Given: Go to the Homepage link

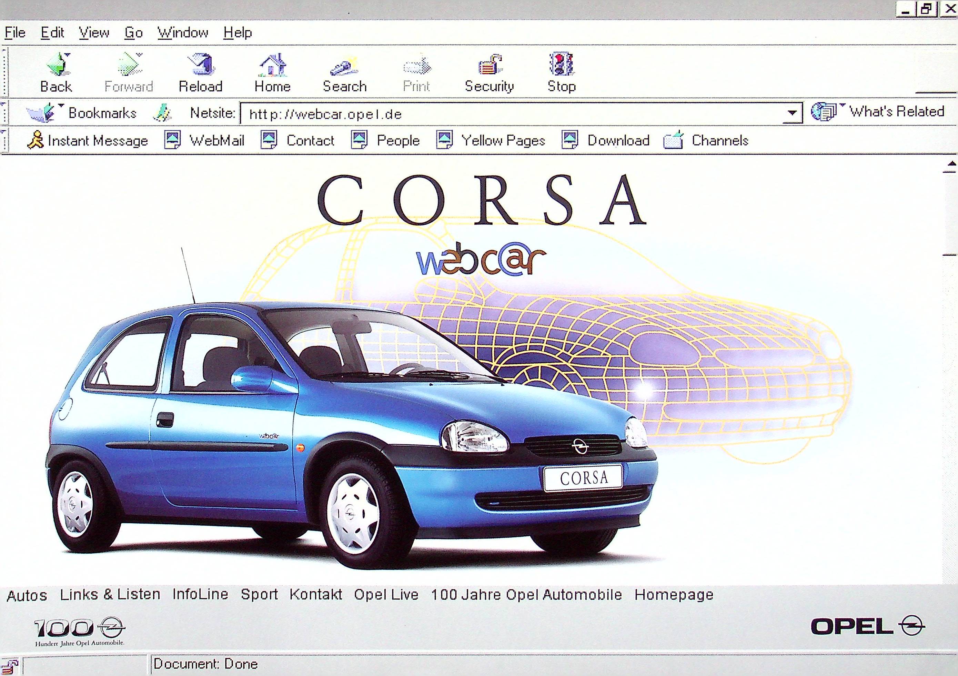Looking at the screenshot, I should (674, 594).
